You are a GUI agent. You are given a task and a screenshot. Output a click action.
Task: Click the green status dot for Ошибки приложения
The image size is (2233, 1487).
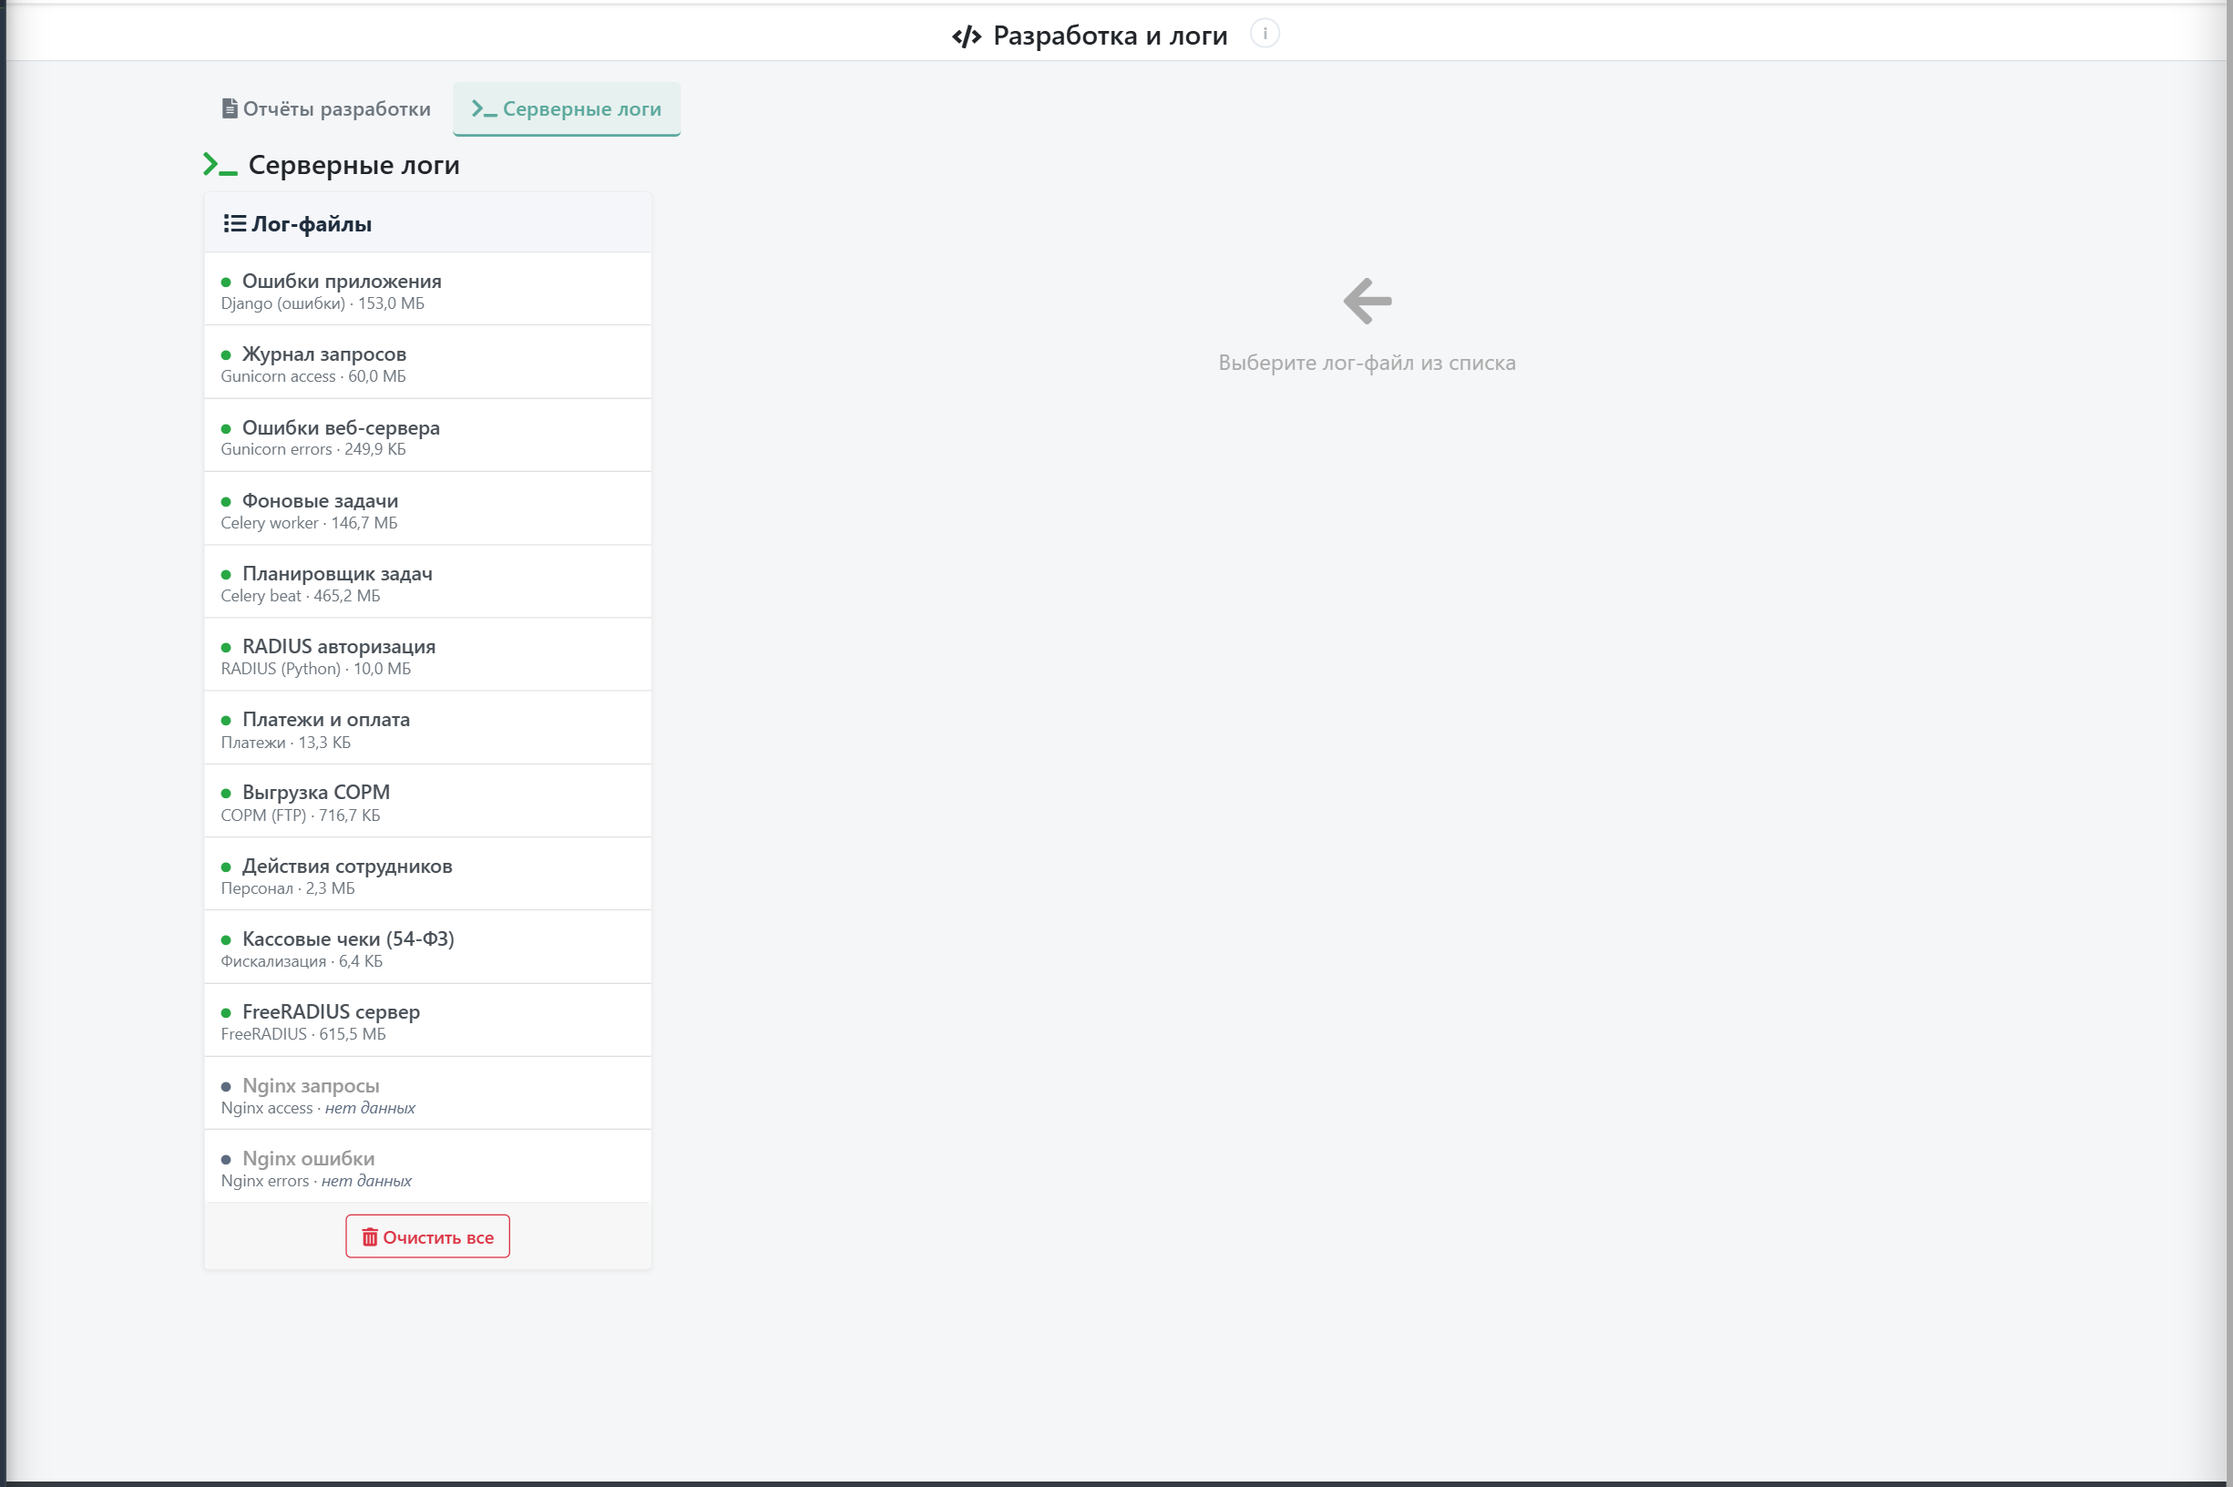(x=226, y=282)
